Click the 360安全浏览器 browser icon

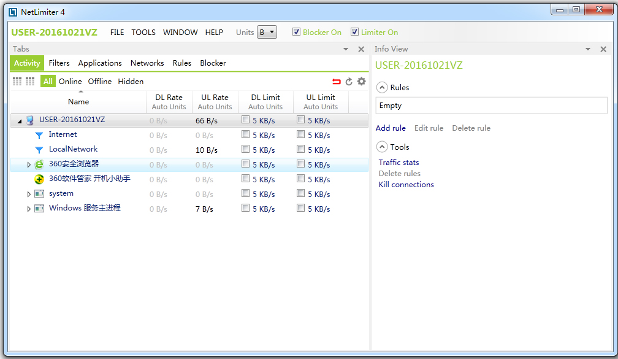click(39, 164)
